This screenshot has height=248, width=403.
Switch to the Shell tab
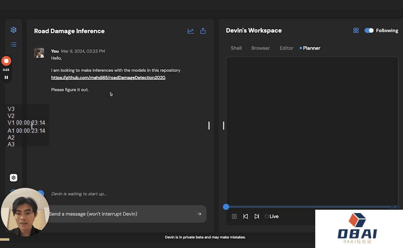click(x=236, y=48)
